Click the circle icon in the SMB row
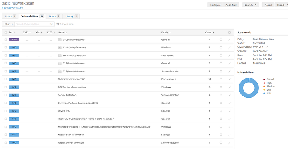The image size is (288, 149). [221, 48]
